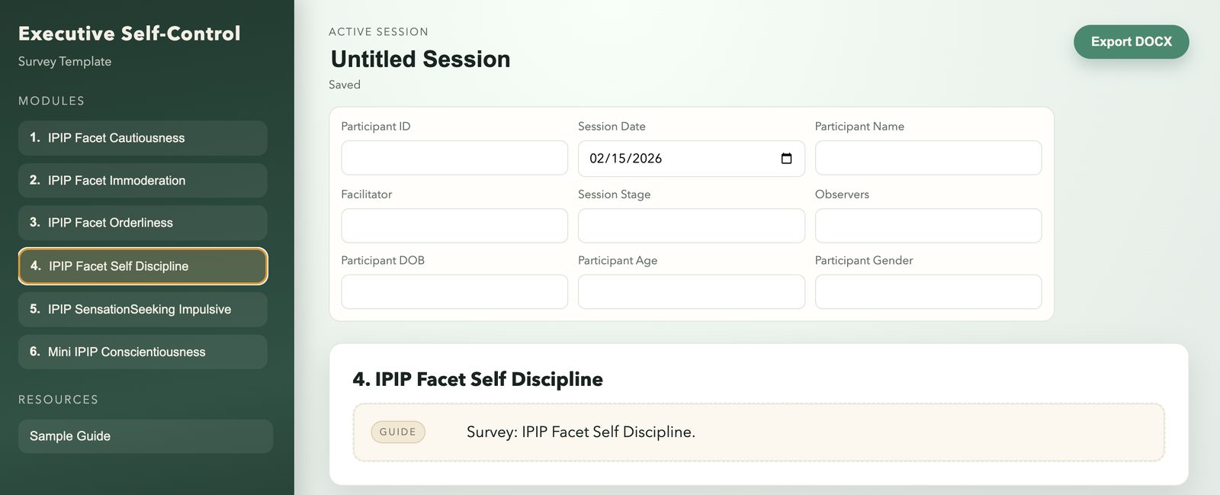Open the Session Date calendar picker icon
Viewport: 1220px width, 495px height.
(786, 159)
